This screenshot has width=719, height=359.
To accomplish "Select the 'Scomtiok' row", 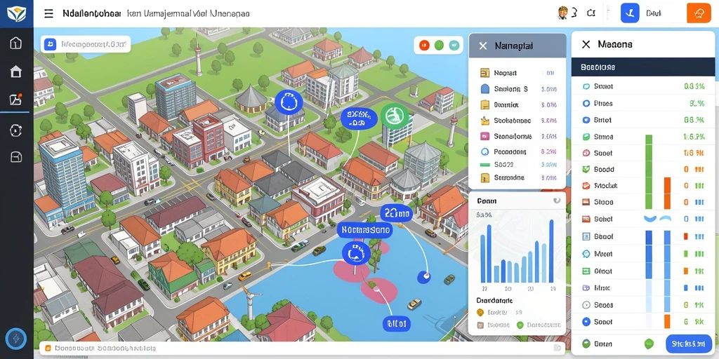I will point(518,105).
